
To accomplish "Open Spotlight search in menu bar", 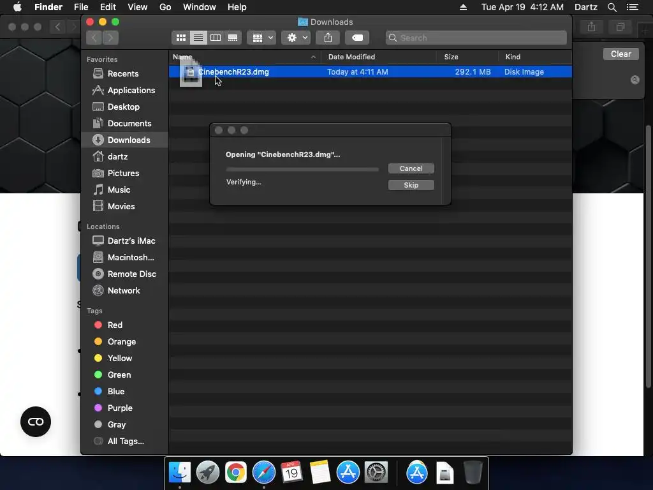I will [x=612, y=7].
